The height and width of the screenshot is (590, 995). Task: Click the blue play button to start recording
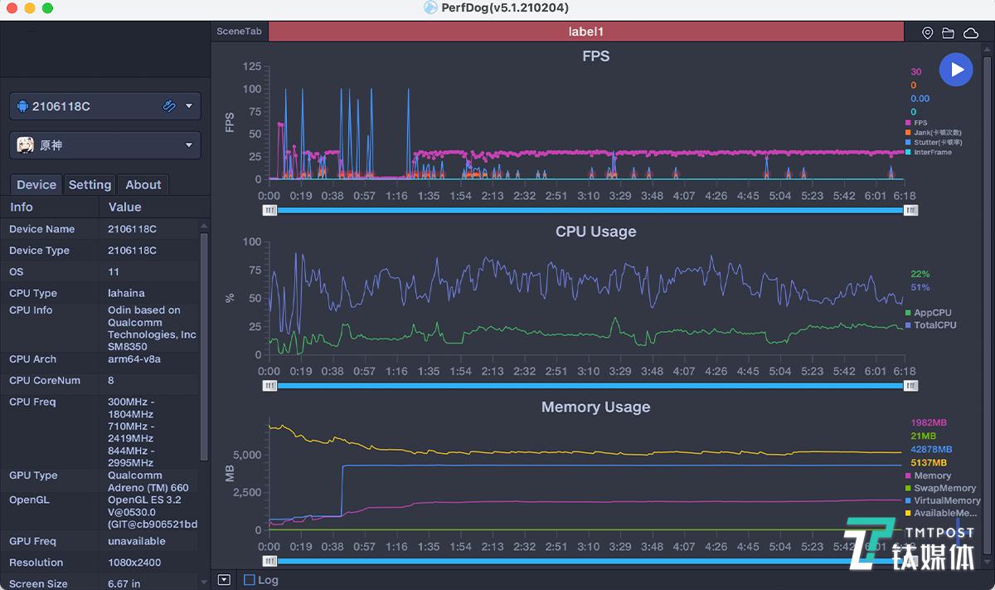coord(956,70)
